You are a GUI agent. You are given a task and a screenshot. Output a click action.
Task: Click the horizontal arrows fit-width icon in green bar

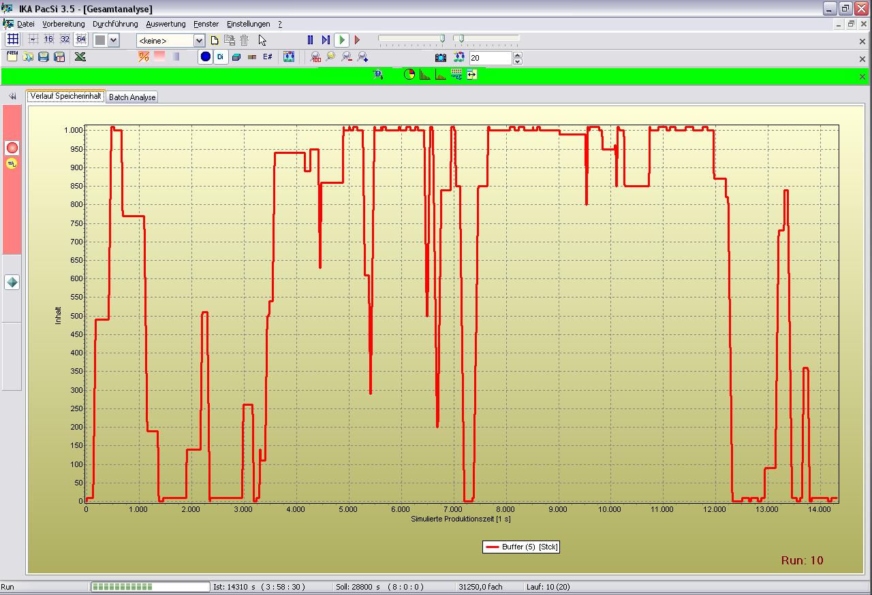(472, 75)
